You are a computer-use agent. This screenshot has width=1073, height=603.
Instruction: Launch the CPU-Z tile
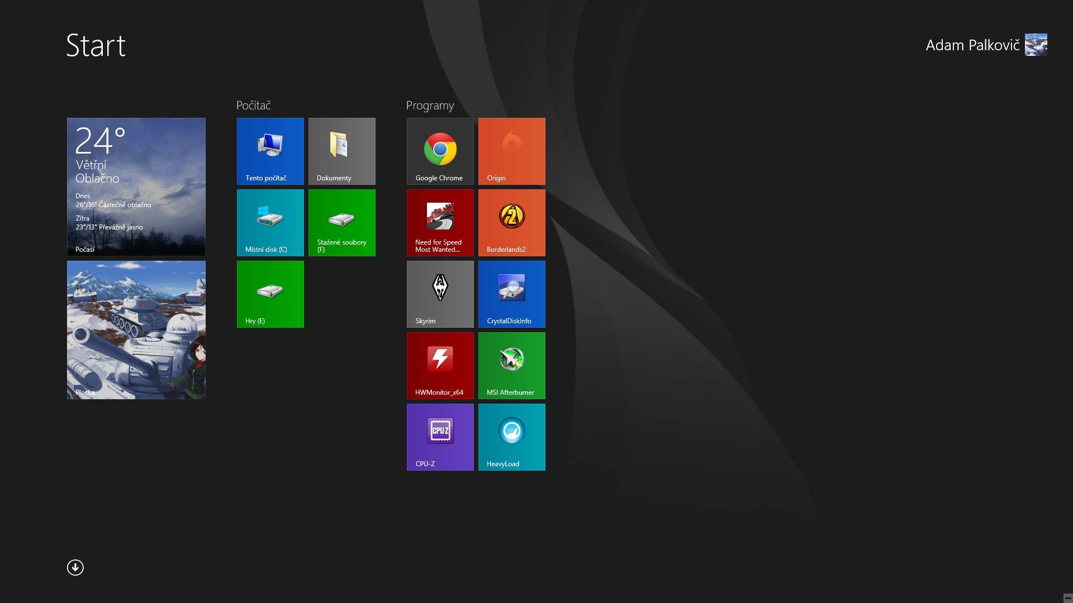click(440, 437)
